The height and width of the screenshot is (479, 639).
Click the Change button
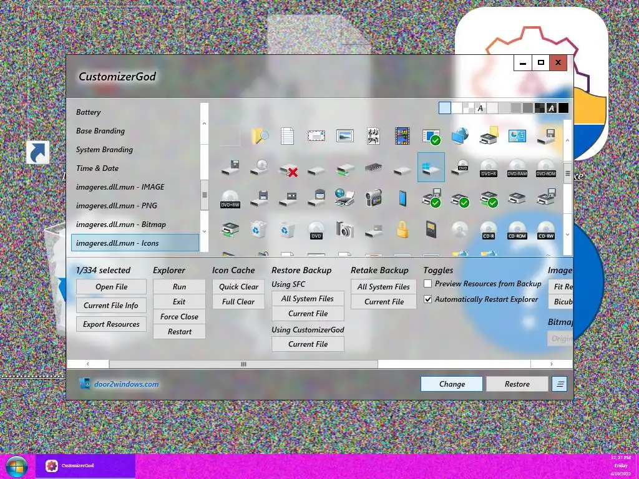[452, 384]
